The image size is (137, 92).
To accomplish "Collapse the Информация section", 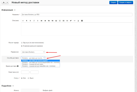I will click(8, 10).
